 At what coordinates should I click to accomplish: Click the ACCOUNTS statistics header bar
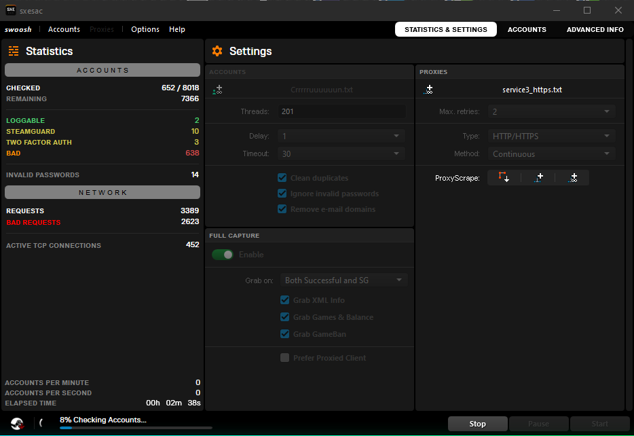coord(102,70)
